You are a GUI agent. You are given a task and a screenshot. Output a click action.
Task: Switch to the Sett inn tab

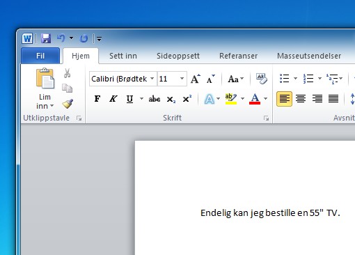tap(123, 56)
